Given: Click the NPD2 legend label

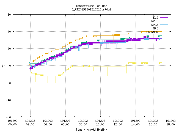Looking at the screenshot, I should [155, 25].
